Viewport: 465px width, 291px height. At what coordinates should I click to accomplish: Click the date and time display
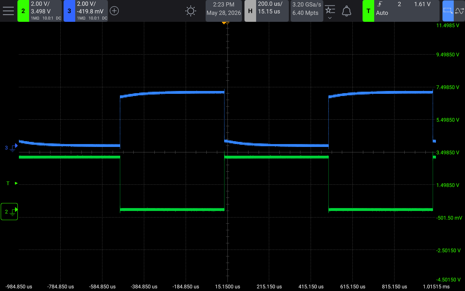224,11
